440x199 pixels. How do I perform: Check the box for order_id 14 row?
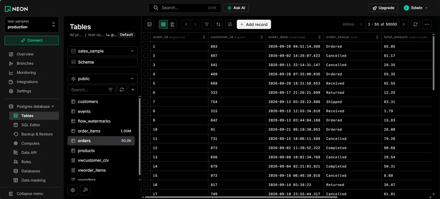click(x=146, y=166)
